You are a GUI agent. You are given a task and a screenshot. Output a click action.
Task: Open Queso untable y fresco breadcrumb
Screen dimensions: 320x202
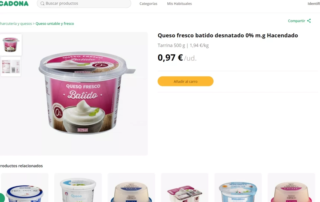pos(55,23)
